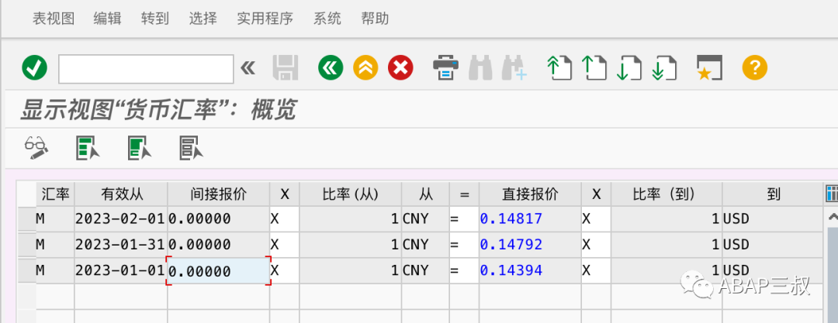Click the Select Block half-green list icon
838x323 pixels.
point(140,148)
